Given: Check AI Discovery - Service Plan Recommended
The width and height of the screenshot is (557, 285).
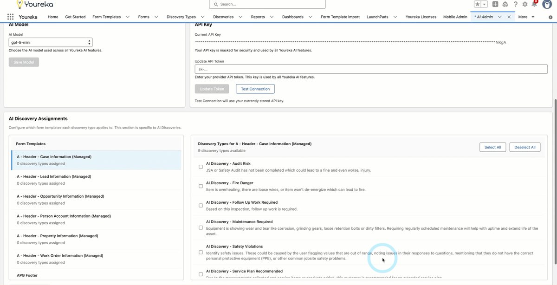Looking at the screenshot, I should (x=201, y=274).
